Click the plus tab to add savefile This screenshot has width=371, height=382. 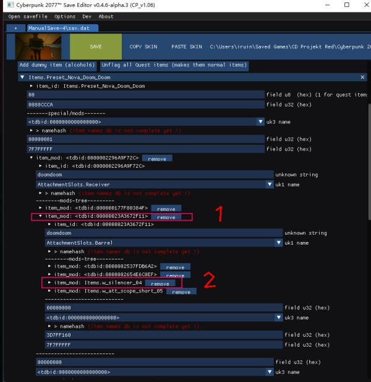(15, 28)
